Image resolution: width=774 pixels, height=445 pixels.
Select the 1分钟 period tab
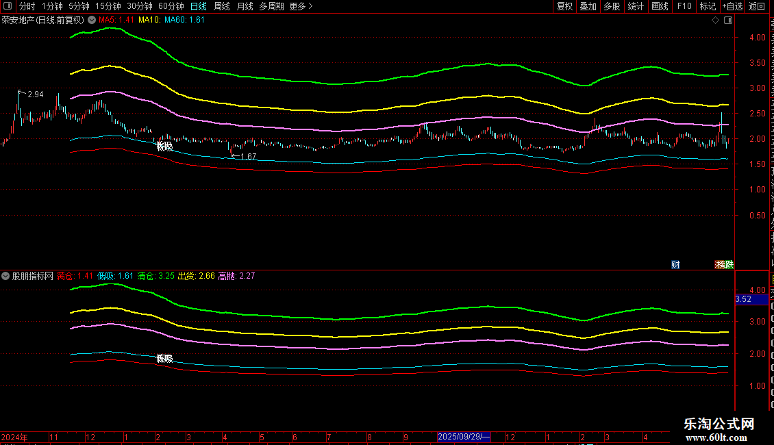click(52, 6)
